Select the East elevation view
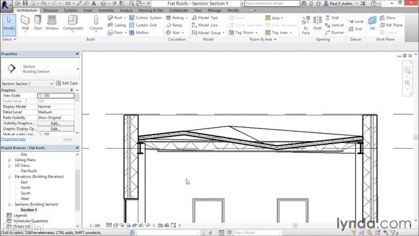The height and width of the screenshot is (236, 419). [24, 182]
